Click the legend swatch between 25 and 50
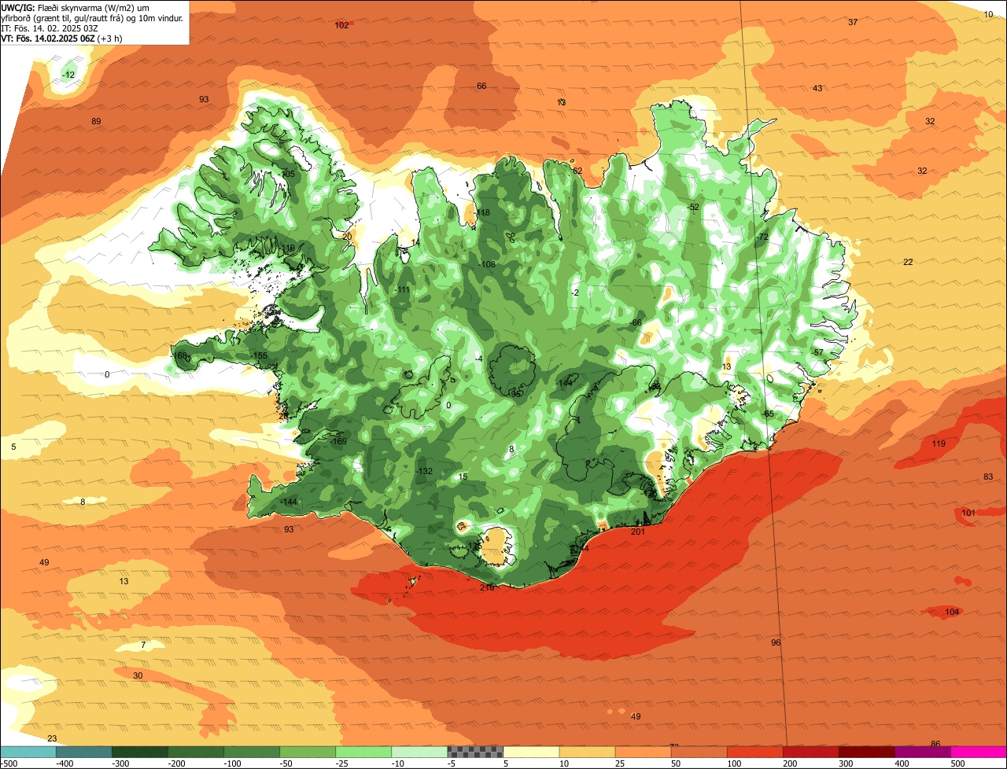1007x769 pixels. (x=643, y=752)
